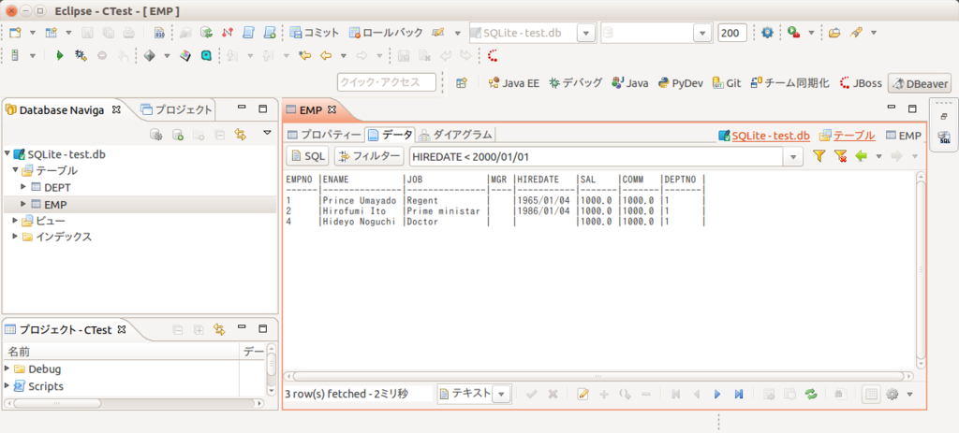Click the クイック・アクセス search box
The width and height of the screenshot is (959, 433).
click(x=387, y=82)
